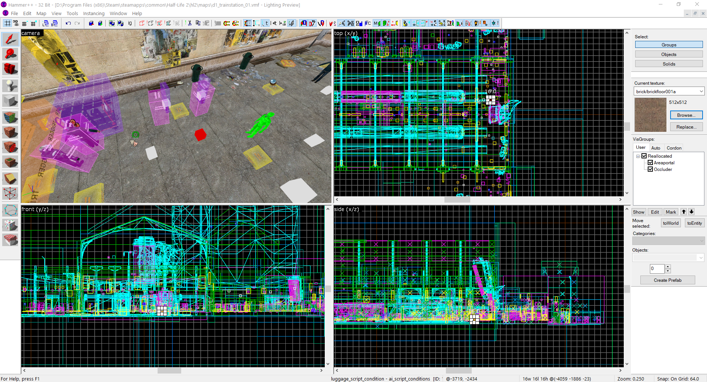Click the toEntity button

point(694,223)
